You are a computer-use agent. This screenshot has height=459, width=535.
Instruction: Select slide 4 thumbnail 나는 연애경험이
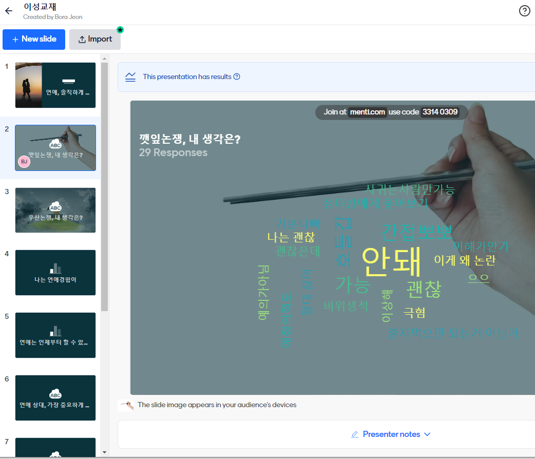point(55,273)
